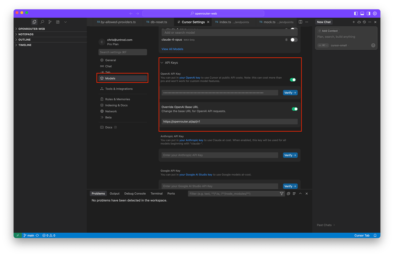
Task: Open the Source Control icon
Action: click(x=50, y=22)
